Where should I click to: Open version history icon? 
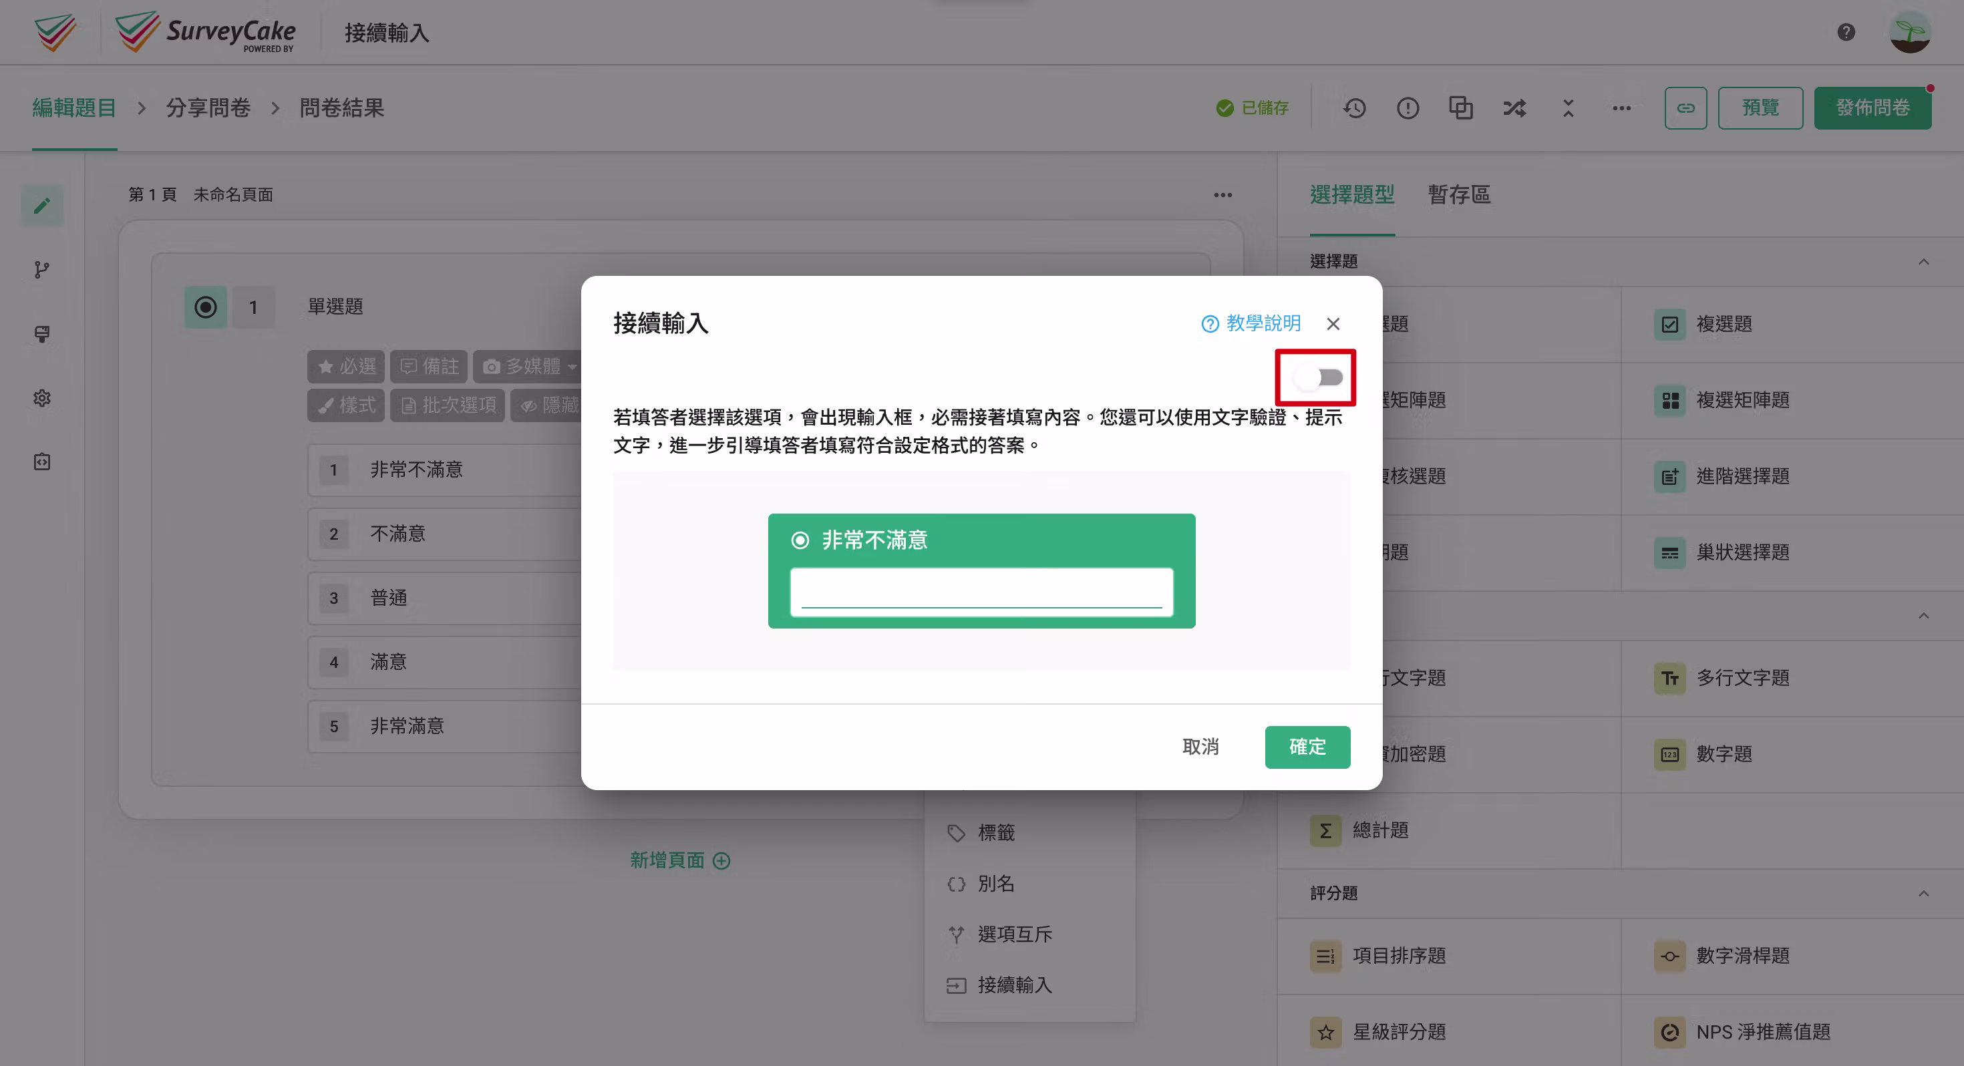coord(1354,108)
